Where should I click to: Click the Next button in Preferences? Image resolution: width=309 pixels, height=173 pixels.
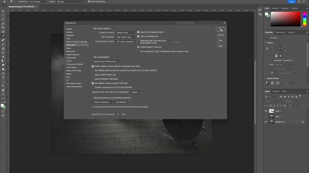220,46
